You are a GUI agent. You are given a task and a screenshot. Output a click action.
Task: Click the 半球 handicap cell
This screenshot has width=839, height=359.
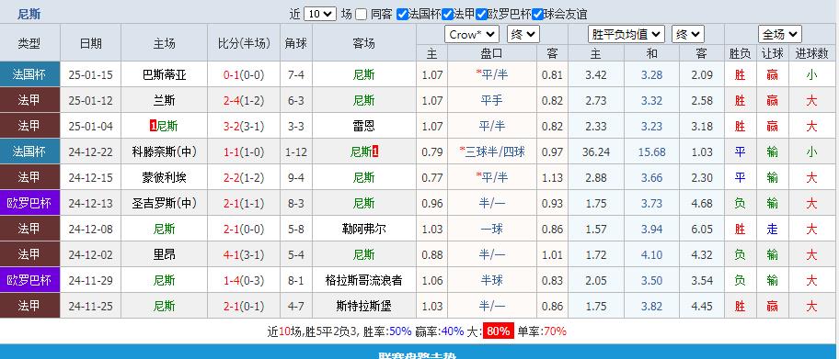(x=492, y=280)
